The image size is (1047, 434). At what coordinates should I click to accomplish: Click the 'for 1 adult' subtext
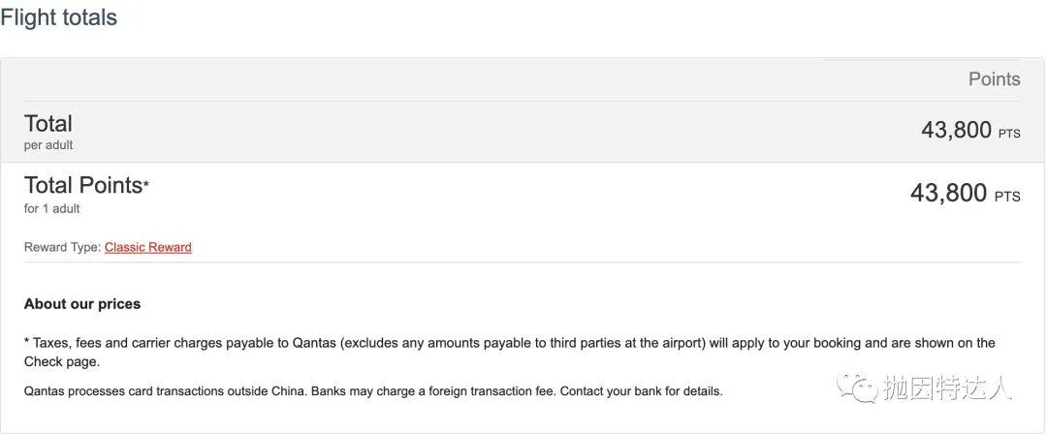[x=52, y=208]
